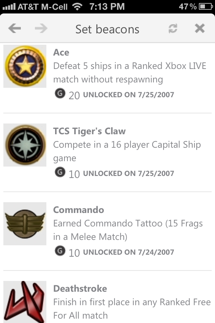Tap the Gamerscore icon beside 20
This screenshot has width=215, height=323.
click(x=59, y=94)
